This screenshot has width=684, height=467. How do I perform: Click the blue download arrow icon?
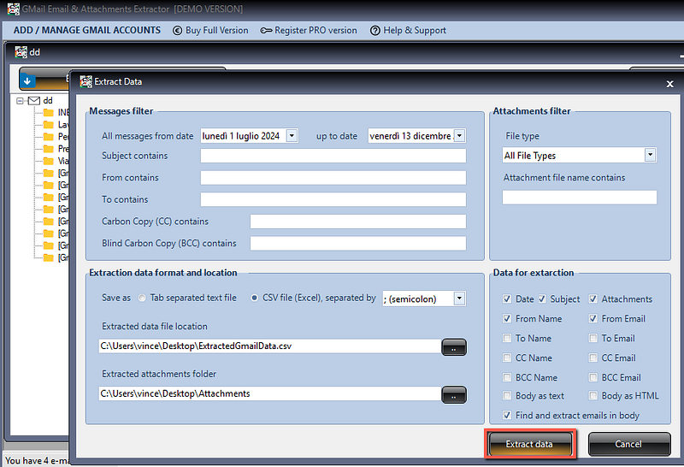tap(27, 80)
